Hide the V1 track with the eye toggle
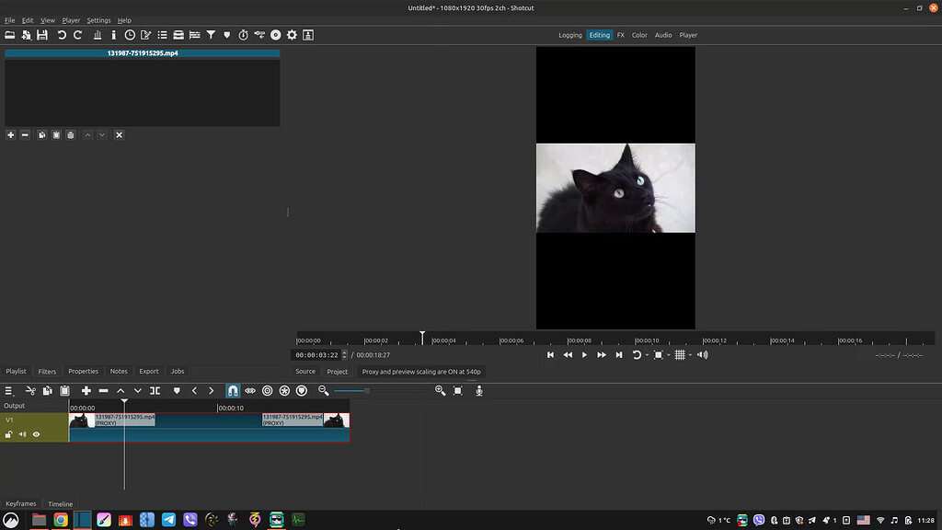This screenshot has width=942, height=530. pyautogui.click(x=34, y=434)
